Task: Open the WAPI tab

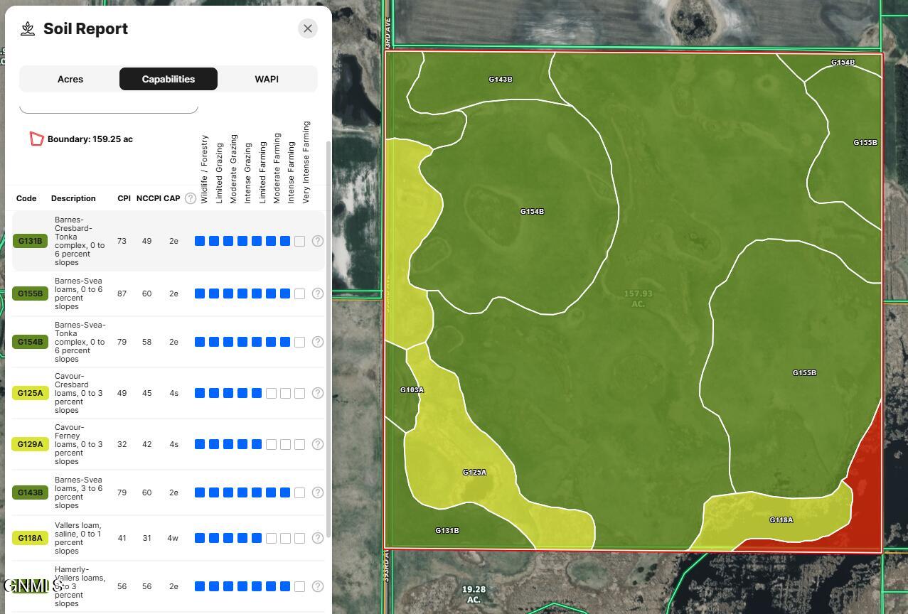Action: click(x=267, y=79)
